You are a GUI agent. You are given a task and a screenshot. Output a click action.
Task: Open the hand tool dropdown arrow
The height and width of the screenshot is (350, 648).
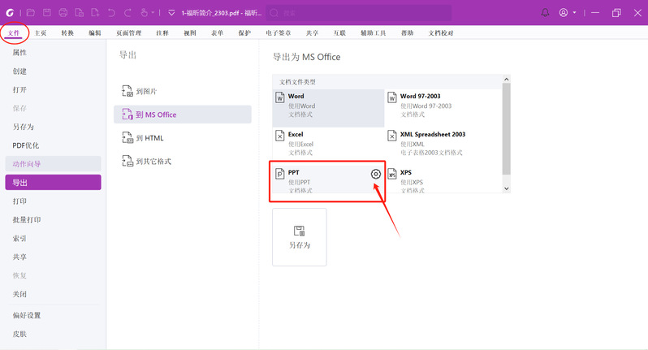click(x=153, y=13)
